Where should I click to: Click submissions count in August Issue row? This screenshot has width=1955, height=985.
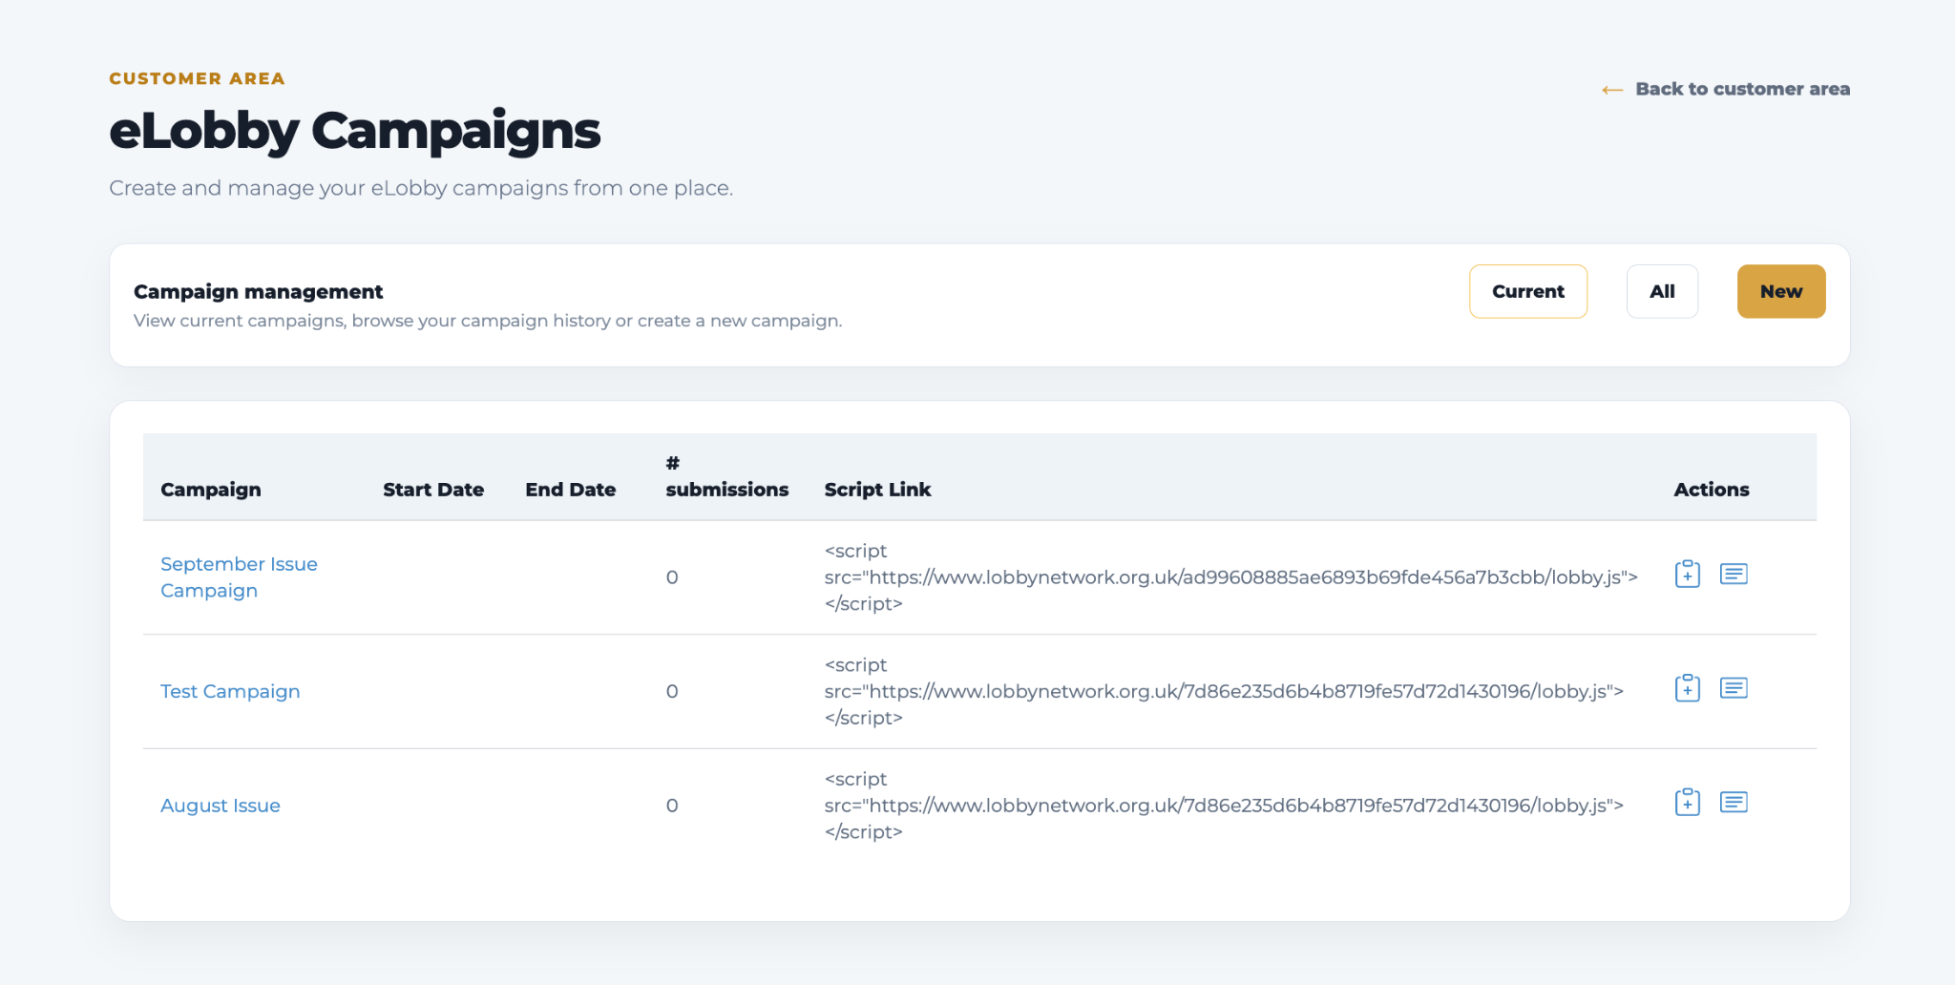672,806
